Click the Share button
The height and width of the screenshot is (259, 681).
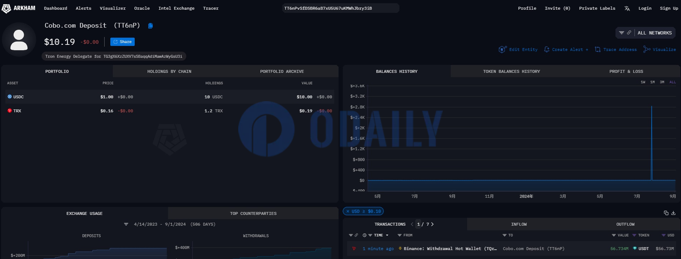(123, 42)
